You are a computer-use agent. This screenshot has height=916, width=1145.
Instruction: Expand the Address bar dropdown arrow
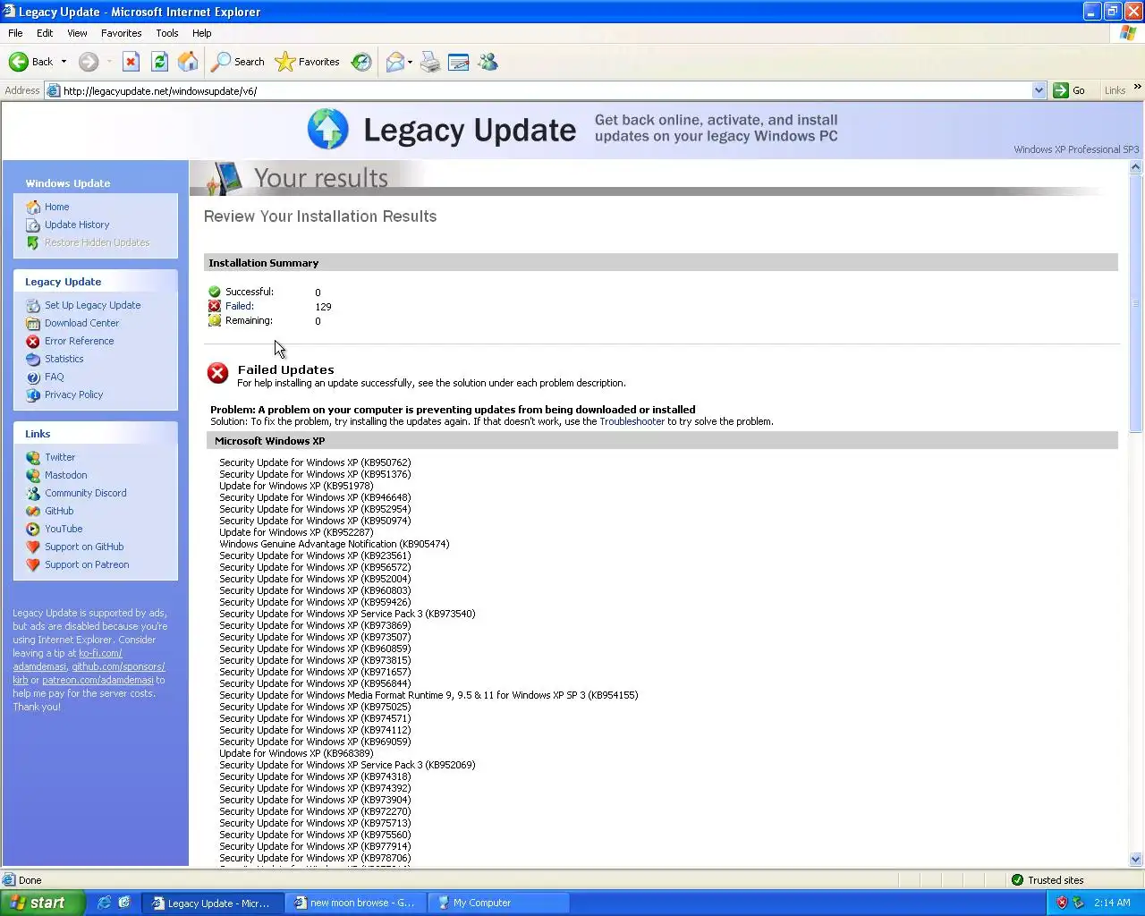1039,90
